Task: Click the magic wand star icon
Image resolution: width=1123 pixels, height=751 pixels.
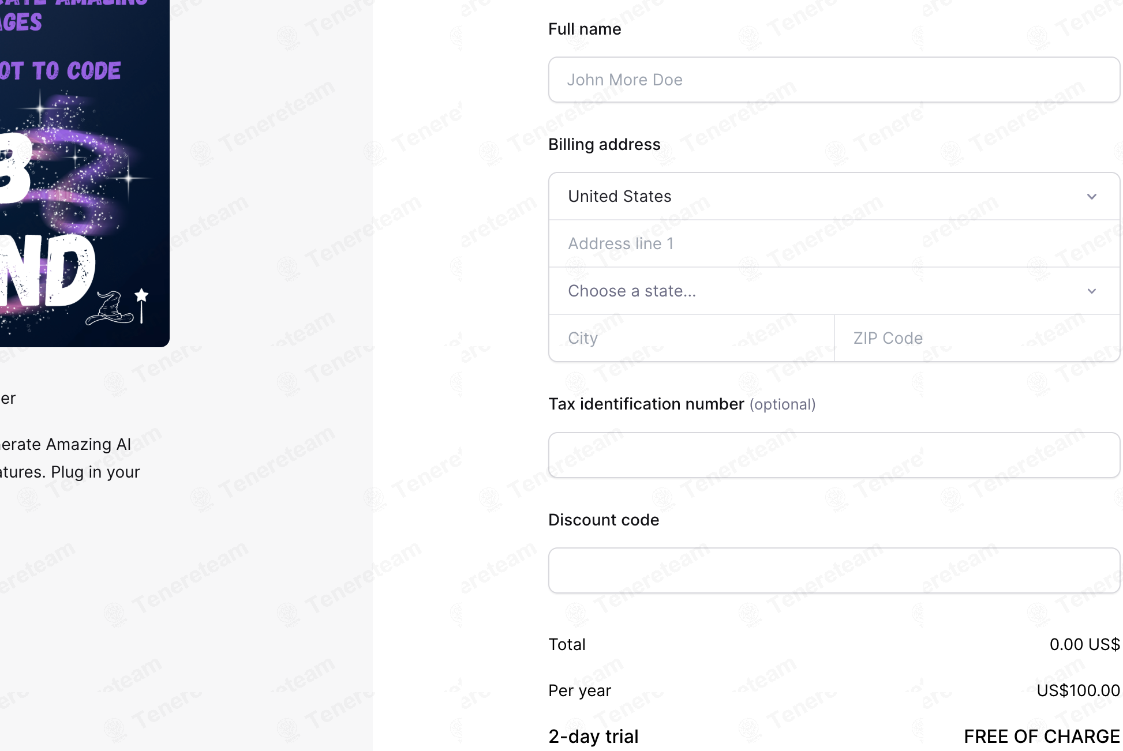Action: pyautogui.click(x=141, y=305)
